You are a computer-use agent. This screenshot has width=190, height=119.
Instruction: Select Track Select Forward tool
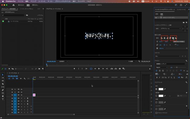click(x=3, y=78)
